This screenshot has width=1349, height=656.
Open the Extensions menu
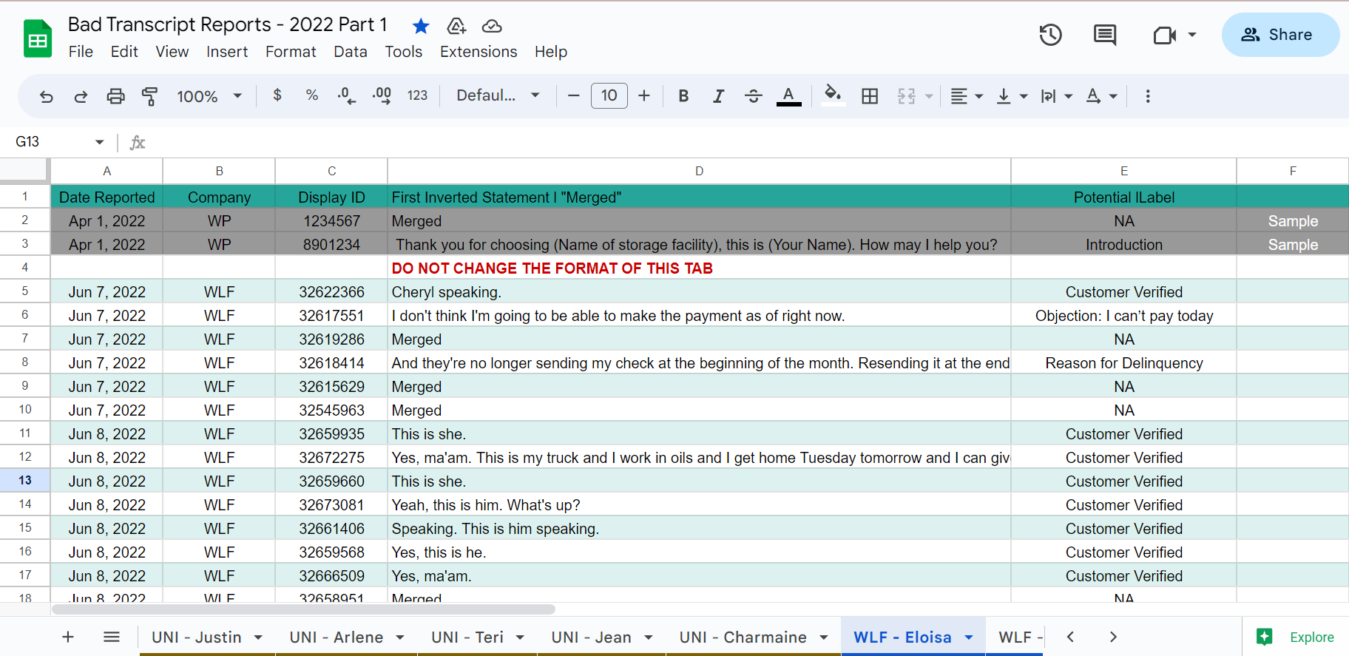click(479, 52)
